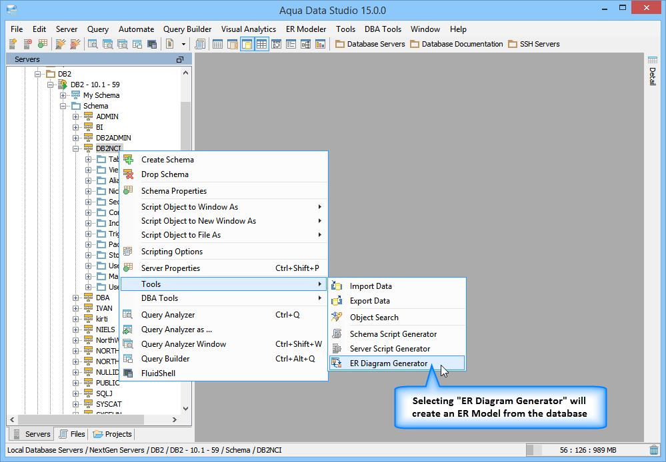The width and height of the screenshot is (666, 462).
Task: Click the Export Data submenu icon
Action: 337,300
